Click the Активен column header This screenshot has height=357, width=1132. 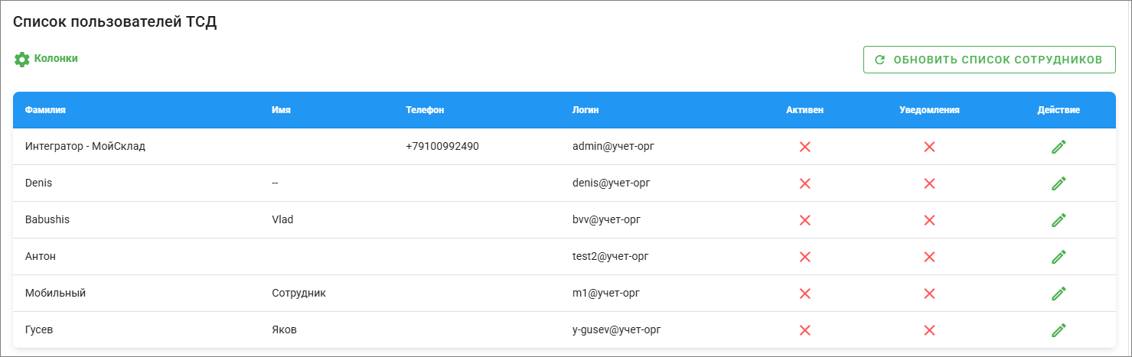[x=804, y=110]
